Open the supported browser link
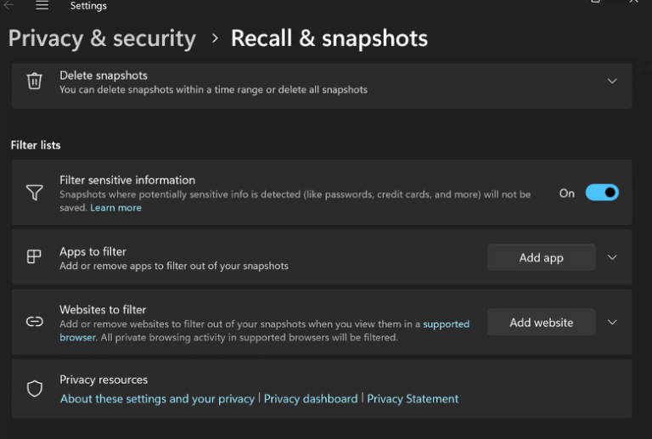The width and height of the screenshot is (652, 439). coord(446,324)
